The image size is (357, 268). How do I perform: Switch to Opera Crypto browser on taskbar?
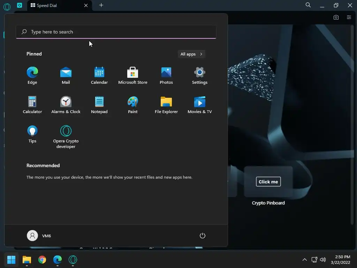[73, 260]
